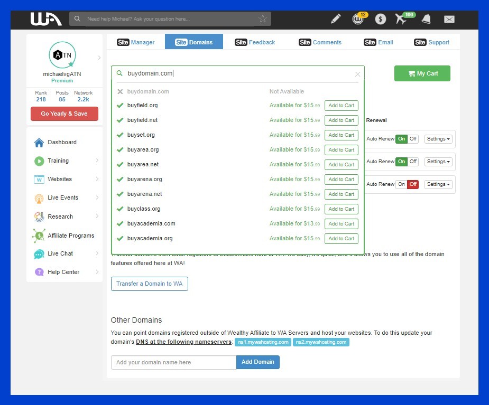489x405 pixels.
Task: Expand the Help Center submenu arrow
Action: pos(97,272)
